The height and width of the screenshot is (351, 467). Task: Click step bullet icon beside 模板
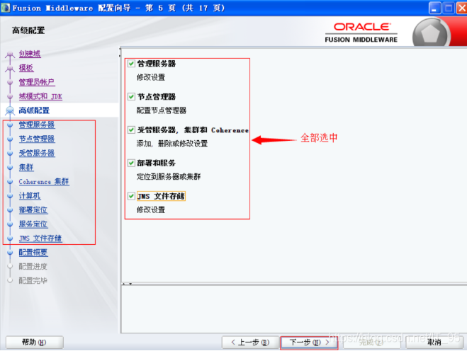coord(10,69)
